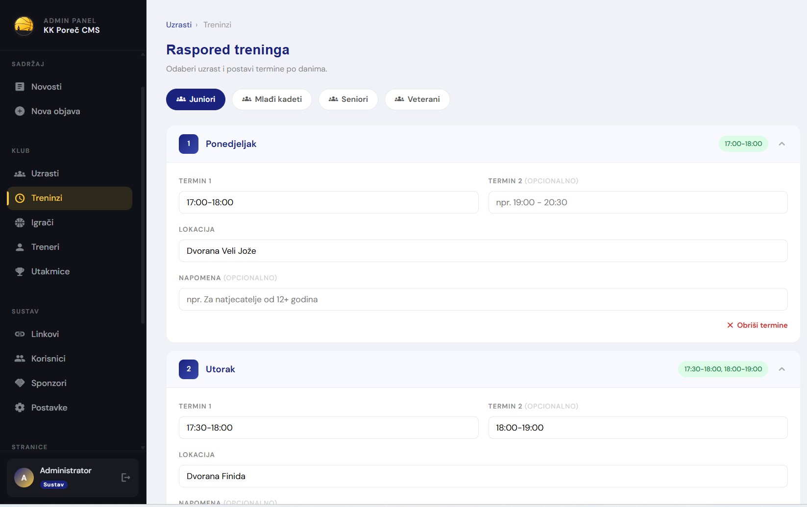This screenshot has height=507, width=807.
Task: Click the KK Poreč basketball logo
Action: coord(24,25)
